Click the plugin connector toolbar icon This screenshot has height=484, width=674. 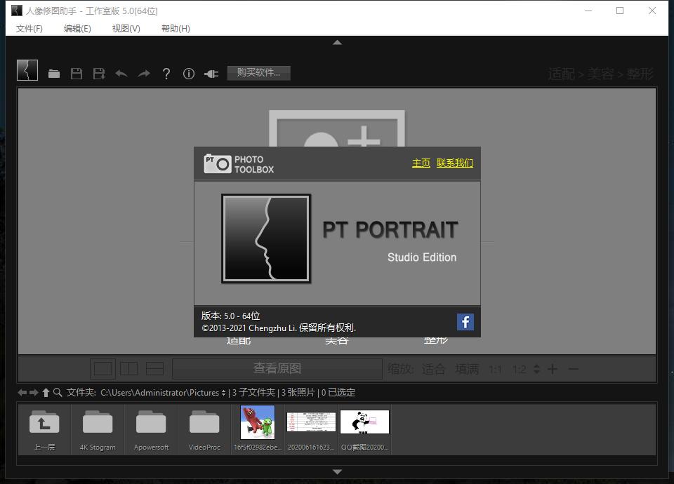coord(211,73)
